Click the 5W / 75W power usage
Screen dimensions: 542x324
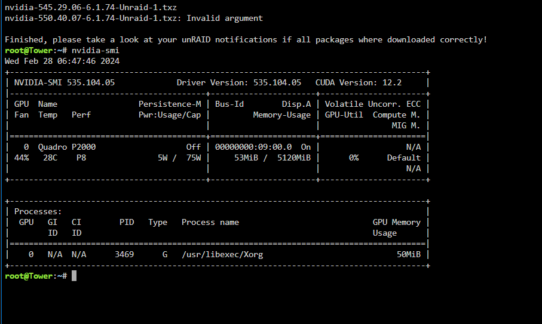pos(179,158)
